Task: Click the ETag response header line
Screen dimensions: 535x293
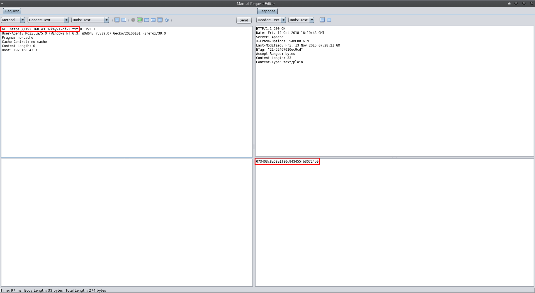Action: point(279,50)
